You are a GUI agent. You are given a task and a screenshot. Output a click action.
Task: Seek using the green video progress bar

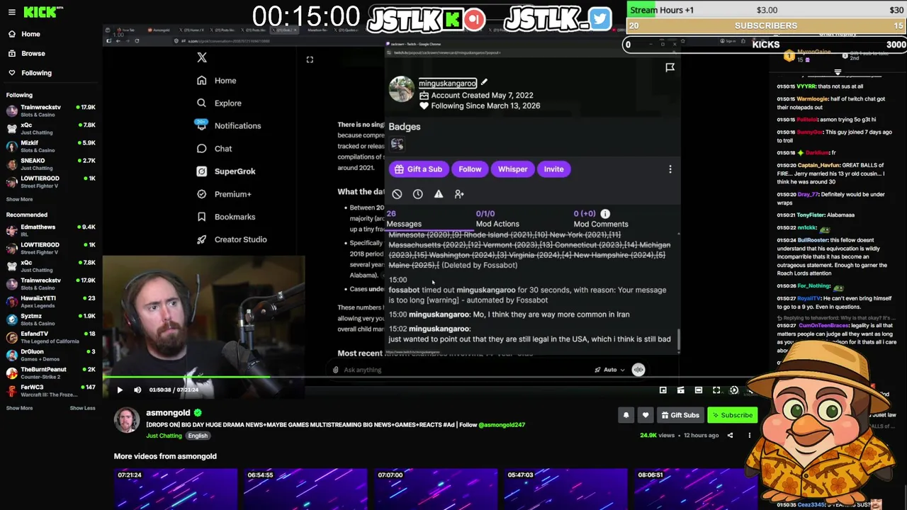[186, 376]
